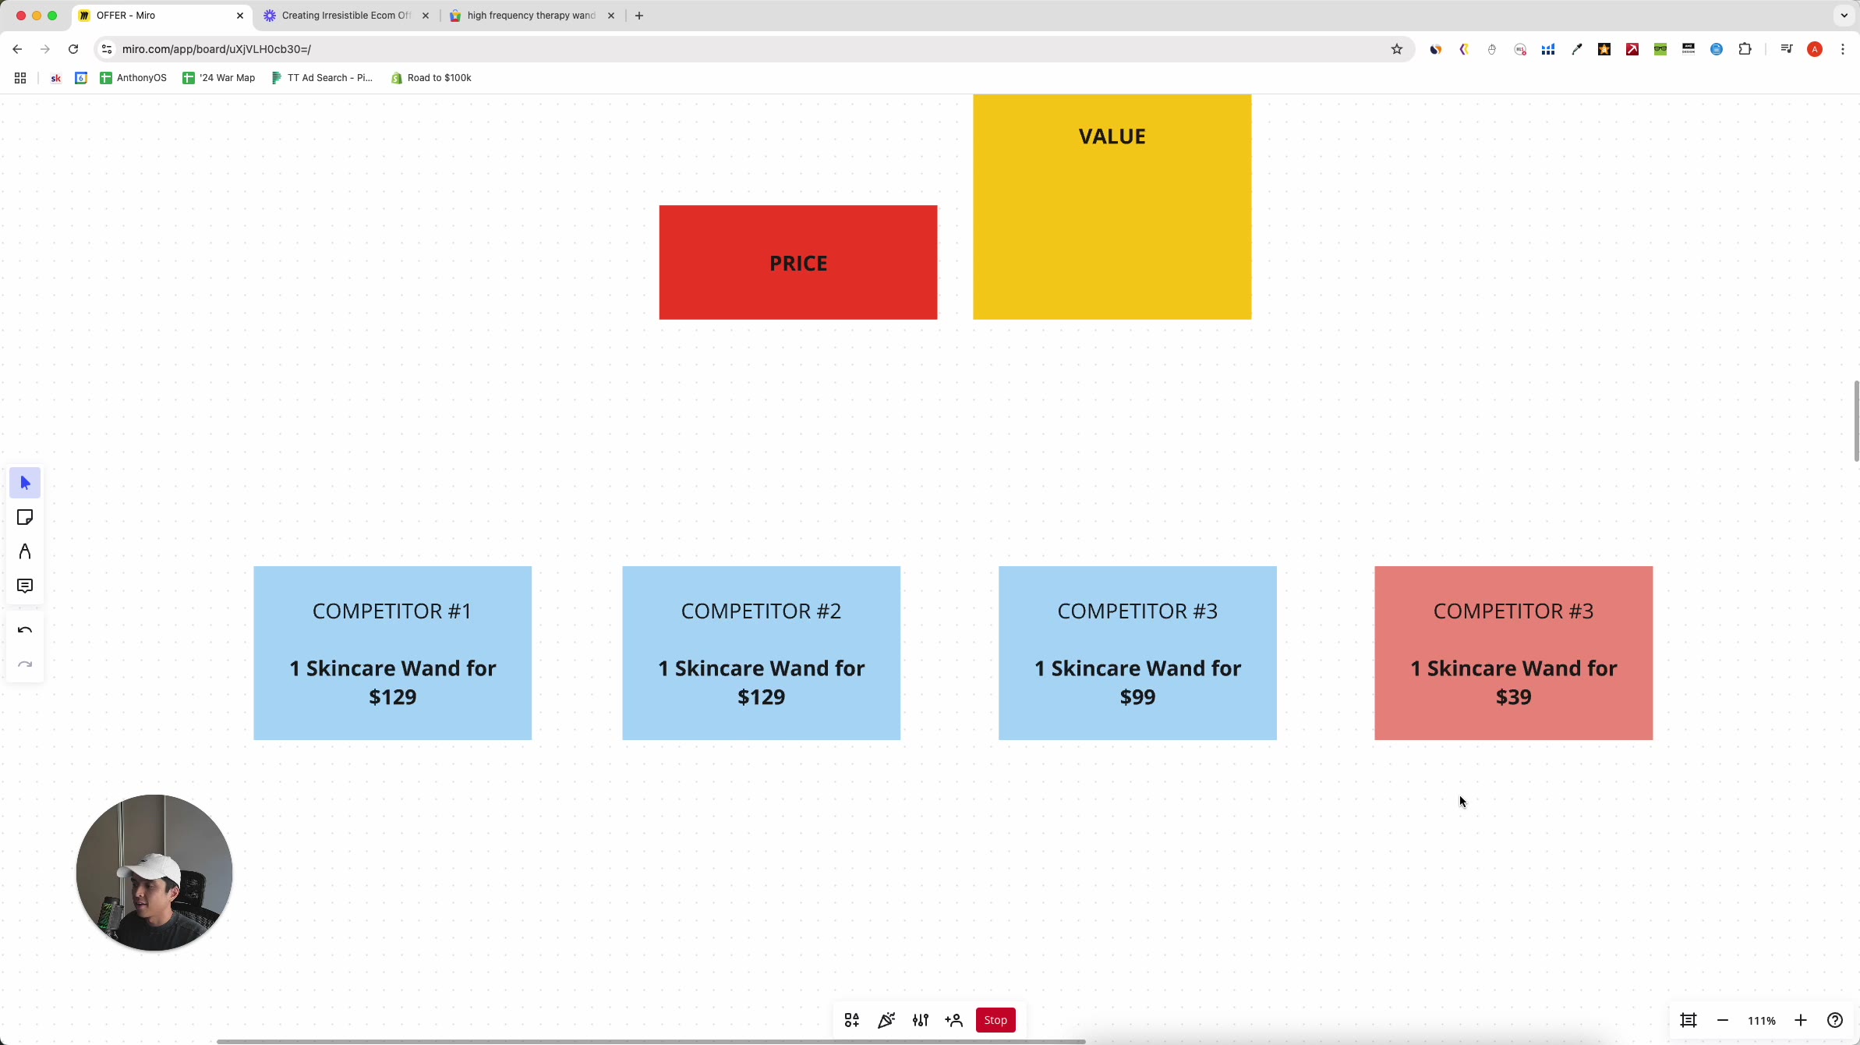Open a new browser tab
This screenshot has width=1860, height=1045.
pos(639,16)
